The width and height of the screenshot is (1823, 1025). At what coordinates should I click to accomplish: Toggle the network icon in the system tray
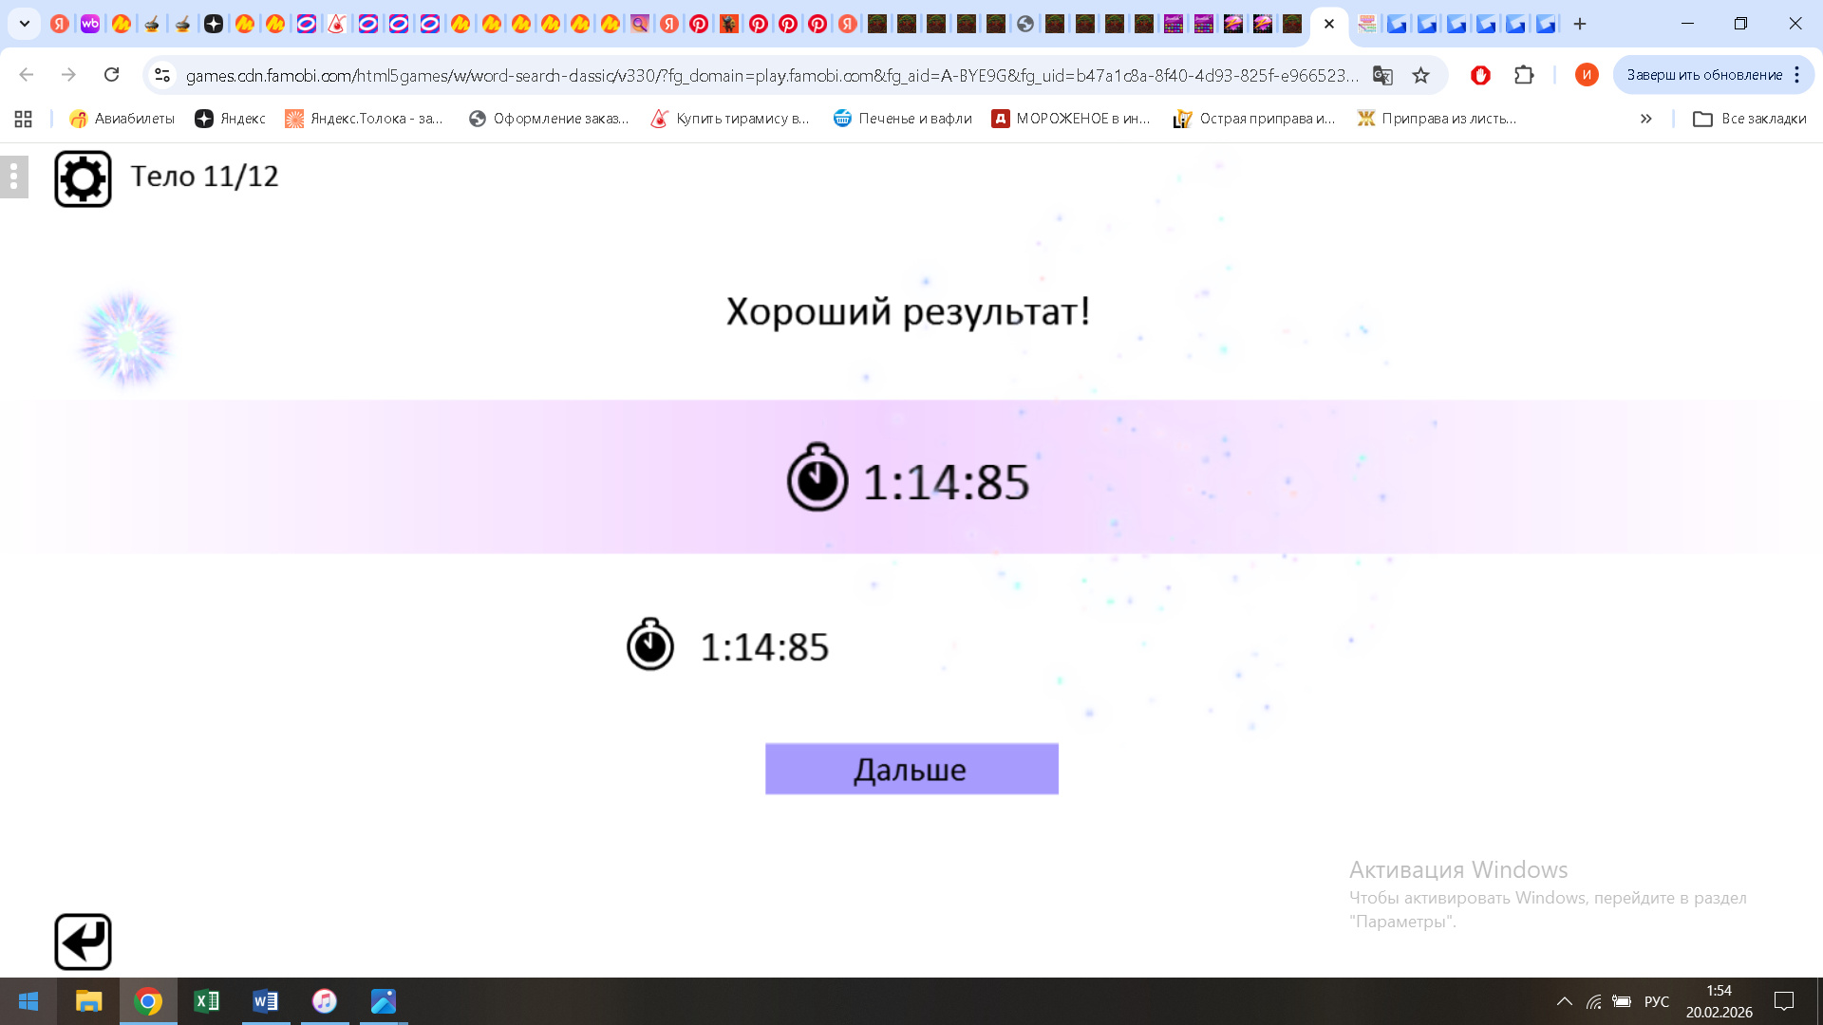click(x=1593, y=1001)
